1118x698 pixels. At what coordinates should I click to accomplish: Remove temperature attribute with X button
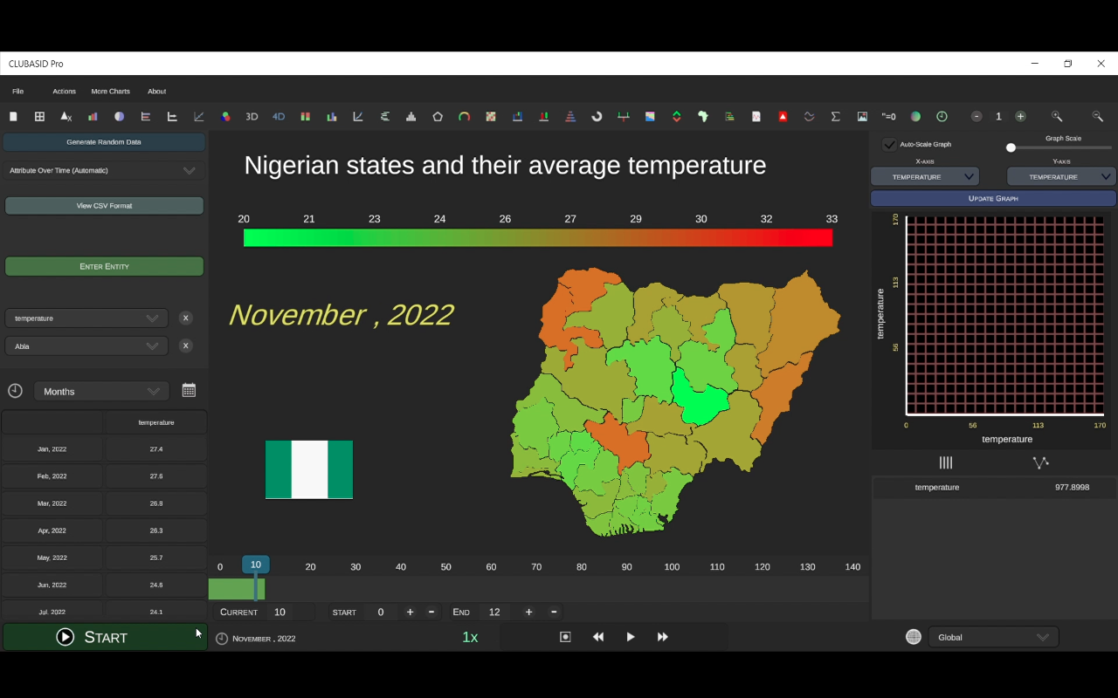pyautogui.click(x=185, y=318)
